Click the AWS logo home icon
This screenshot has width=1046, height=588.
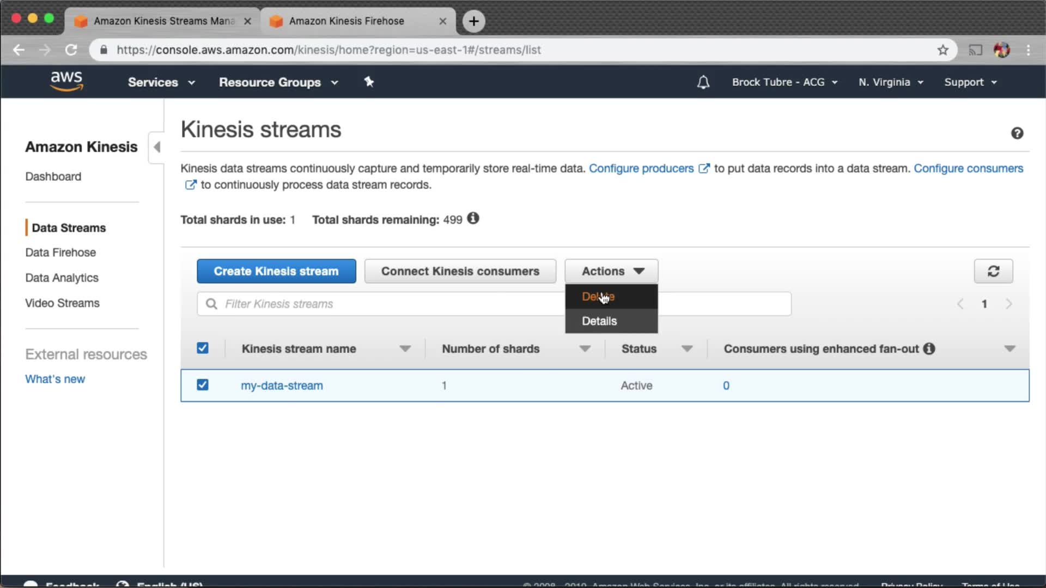[x=66, y=81]
